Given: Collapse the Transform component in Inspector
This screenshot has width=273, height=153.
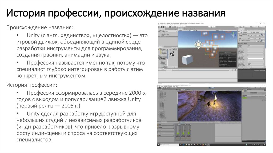Looking at the screenshot, I should point(238,34).
